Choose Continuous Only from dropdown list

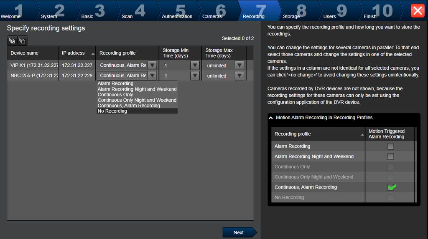click(x=137, y=95)
